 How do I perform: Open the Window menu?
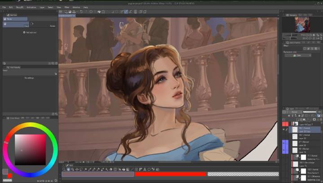(76, 7)
